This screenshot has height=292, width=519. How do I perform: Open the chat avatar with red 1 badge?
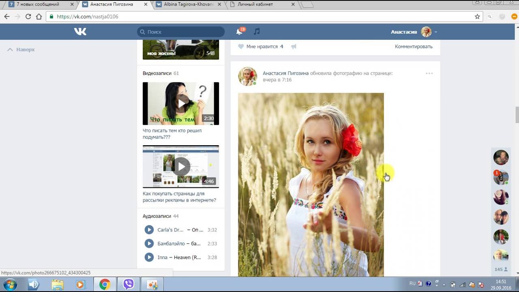(501, 177)
